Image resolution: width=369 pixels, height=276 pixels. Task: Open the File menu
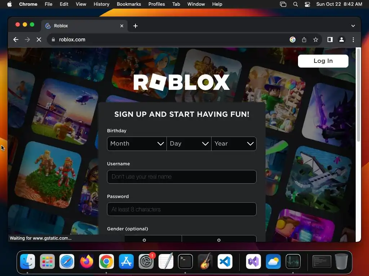click(49, 4)
